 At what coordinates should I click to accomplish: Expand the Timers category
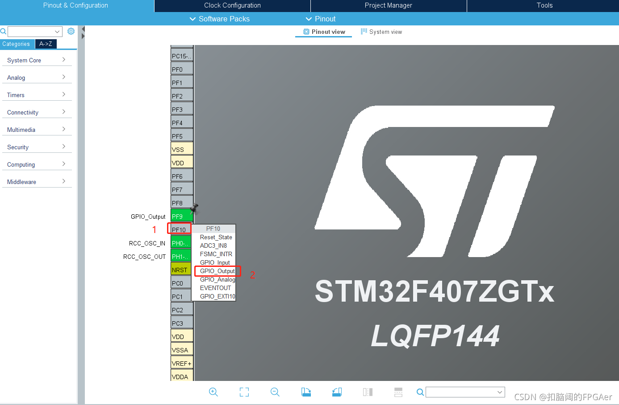37,95
